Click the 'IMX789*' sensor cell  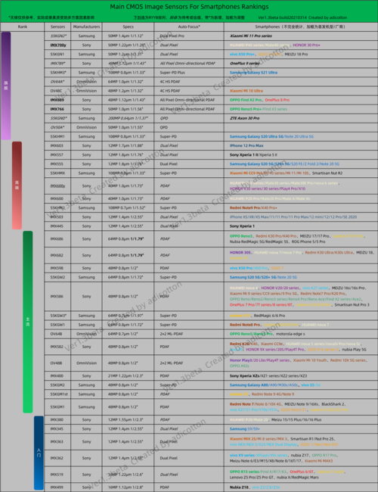click(57, 63)
